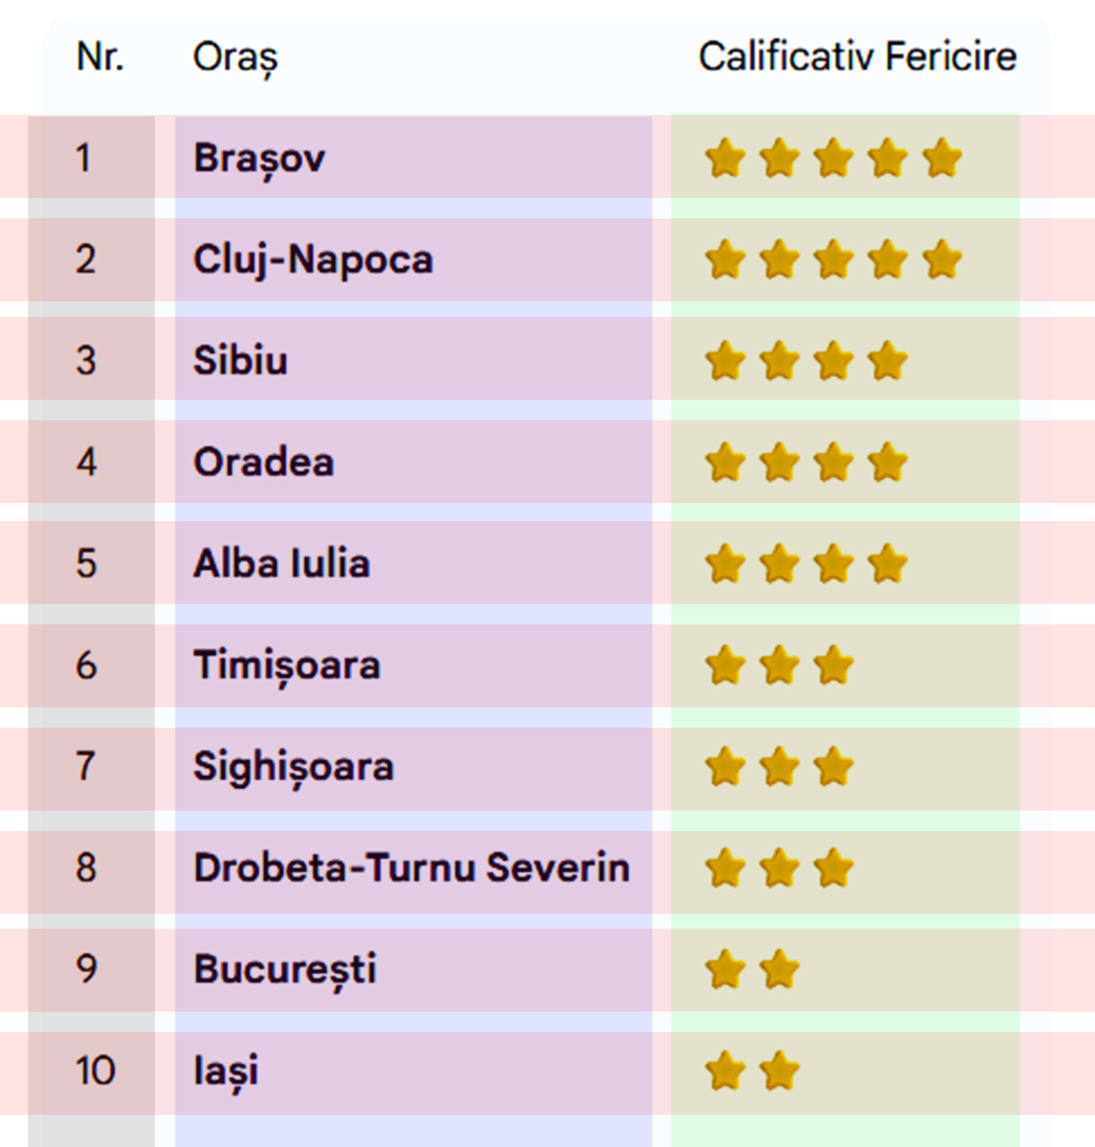This screenshot has height=1147, width=1095.
Task: Click the third star for Drobeta-Turnu Severin
Action: click(834, 868)
